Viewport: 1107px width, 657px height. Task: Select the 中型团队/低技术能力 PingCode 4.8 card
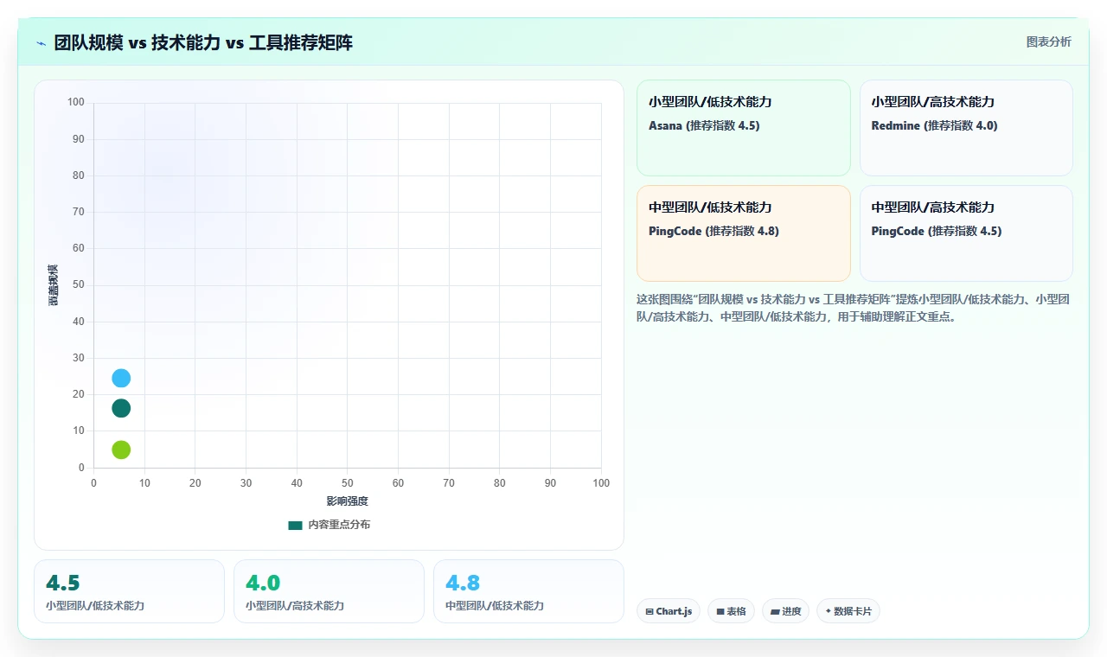(x=744, y=233)
